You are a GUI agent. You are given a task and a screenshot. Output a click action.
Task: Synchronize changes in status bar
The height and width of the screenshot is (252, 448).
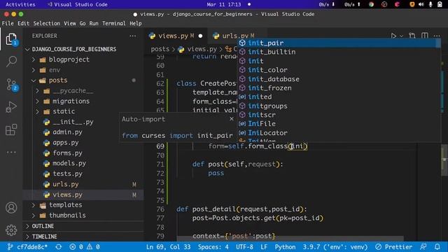click(x=59, y=247)
